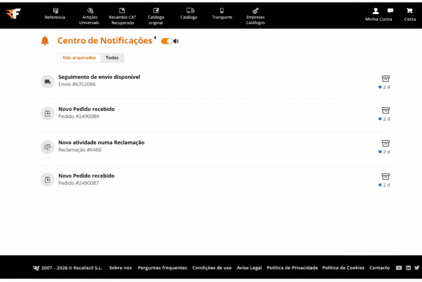This screenshot has height=282, width=422.
Task: Click the Política de Privacidade link
Action: (292, 268)
